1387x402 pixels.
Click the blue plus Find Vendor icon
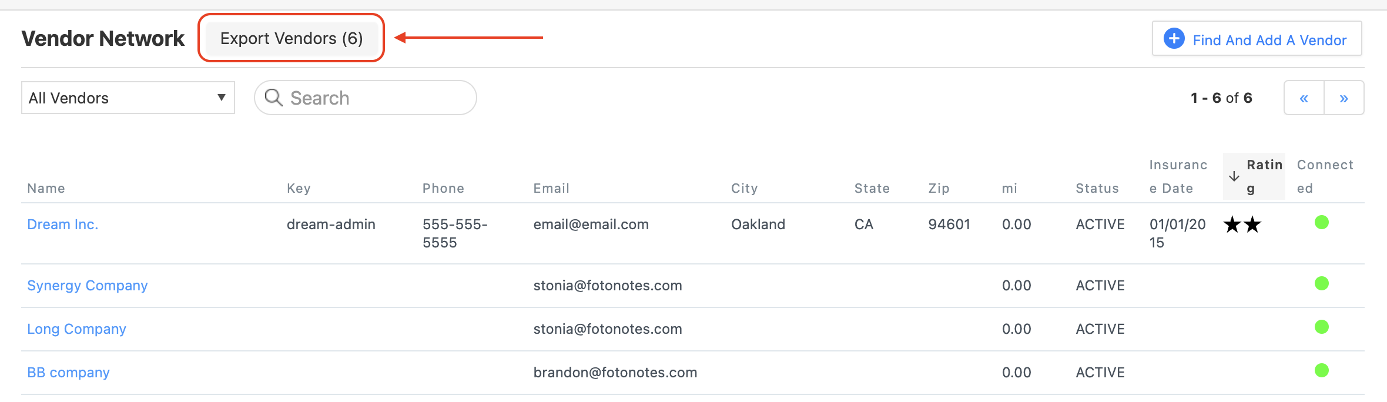pyautogui.click(x=1174, y=39)
